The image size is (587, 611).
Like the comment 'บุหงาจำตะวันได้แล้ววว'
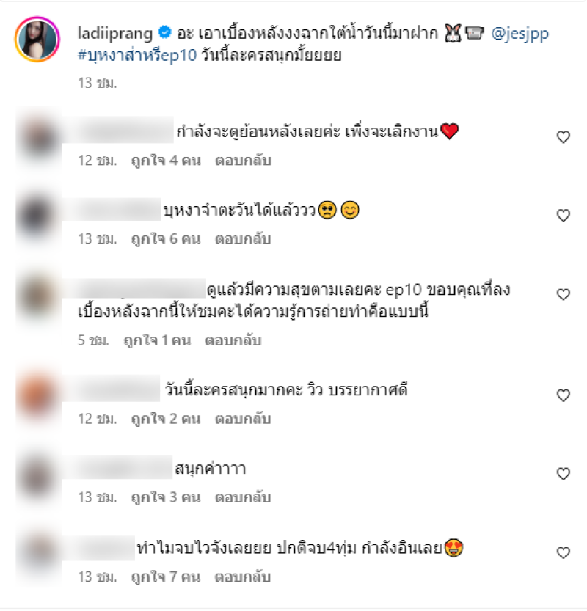pyautogui.click(x=563, y=216)
